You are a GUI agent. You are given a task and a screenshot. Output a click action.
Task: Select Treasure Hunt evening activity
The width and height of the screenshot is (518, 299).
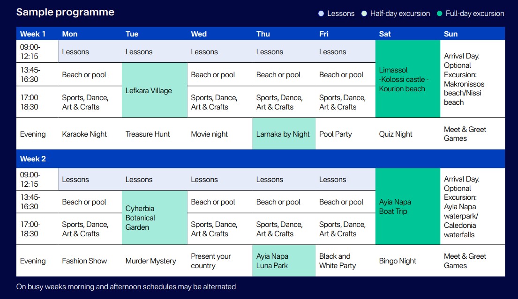pos(147,134)
